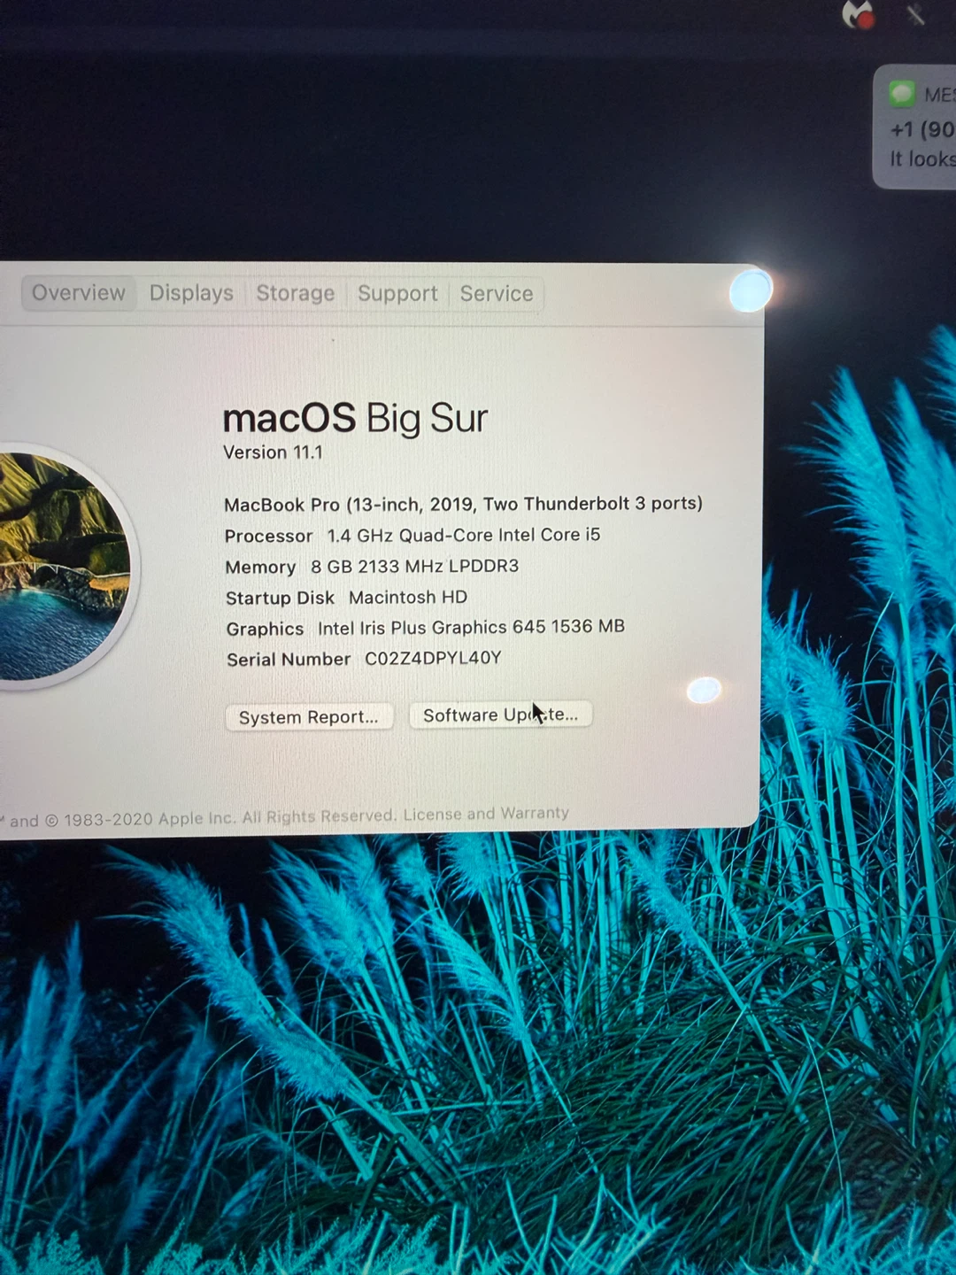Select the Version 11.1 text

(273, 452)
